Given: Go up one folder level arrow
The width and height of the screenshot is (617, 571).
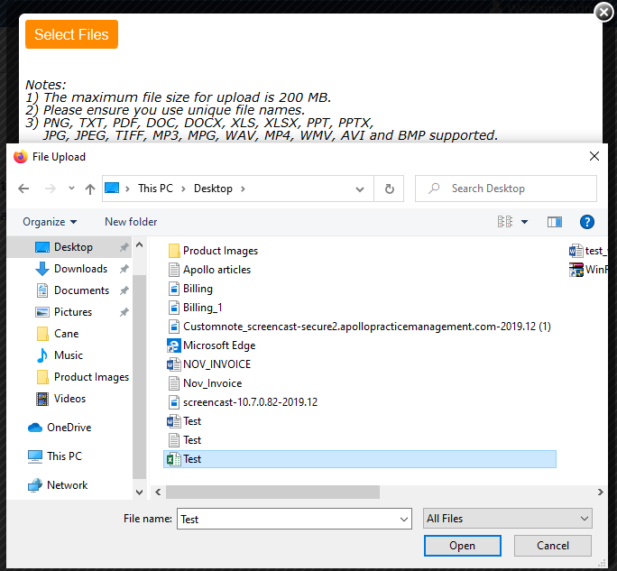Looking at the screenshot, I should 90,189.
